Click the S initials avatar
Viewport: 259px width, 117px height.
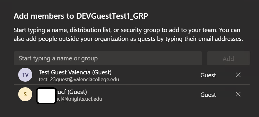tap(25, 94)
